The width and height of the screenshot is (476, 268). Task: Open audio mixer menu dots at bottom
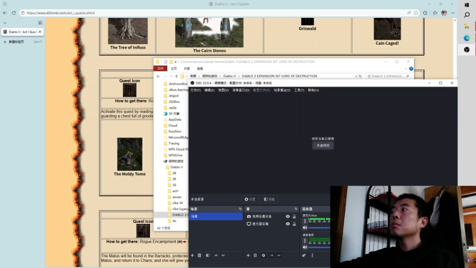(312, 255)
